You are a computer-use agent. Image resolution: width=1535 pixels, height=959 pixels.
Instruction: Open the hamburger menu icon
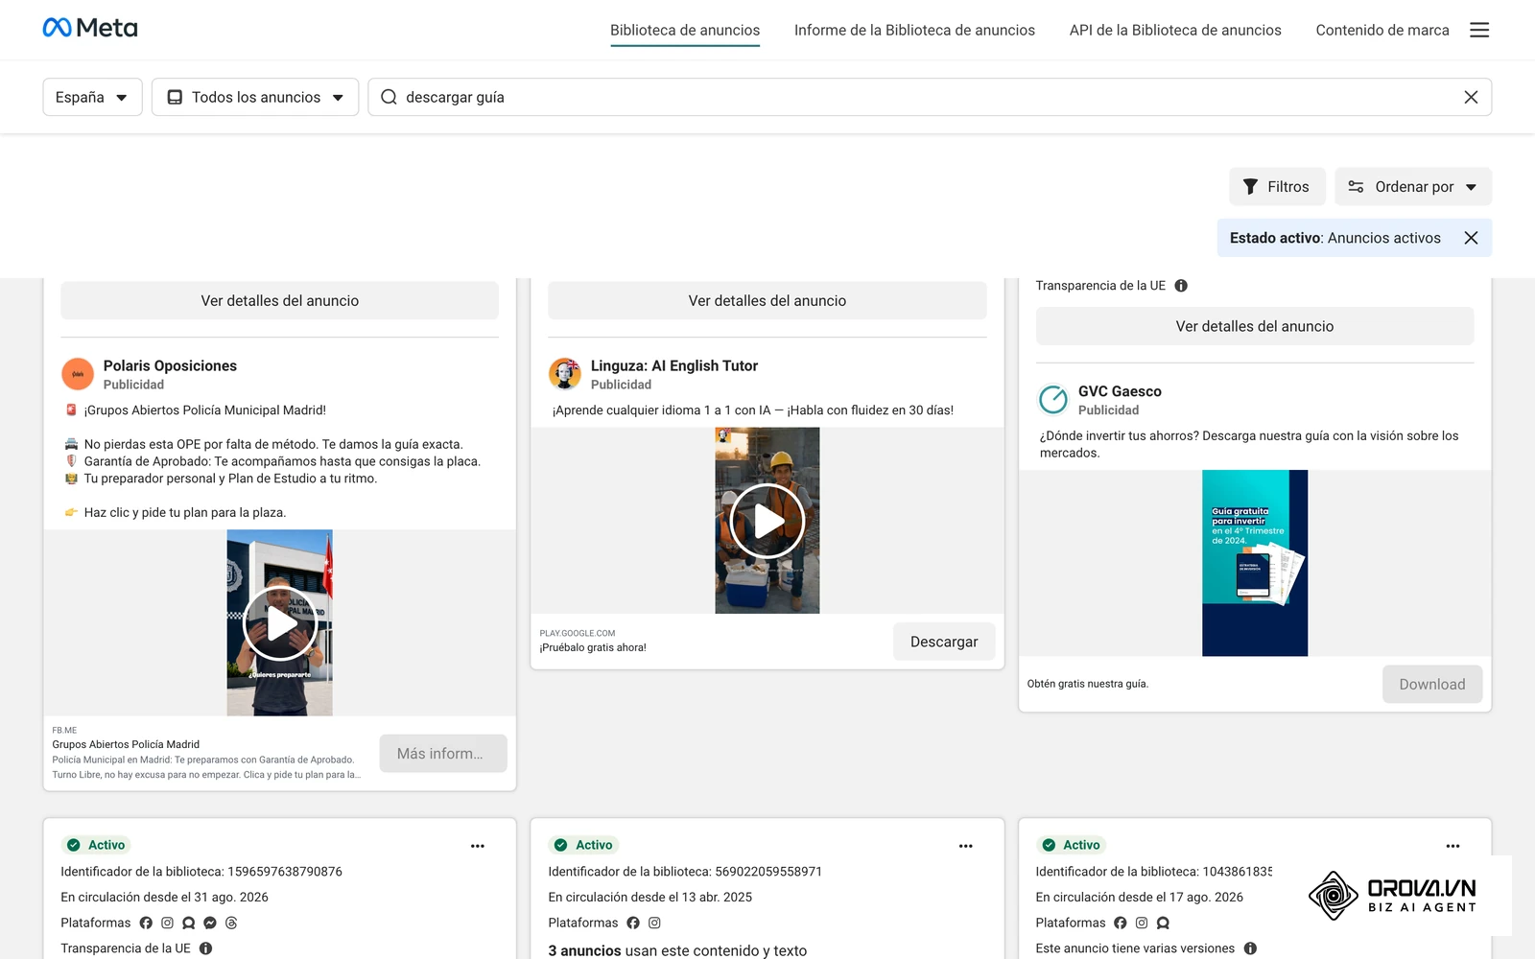click(1479, 30)
